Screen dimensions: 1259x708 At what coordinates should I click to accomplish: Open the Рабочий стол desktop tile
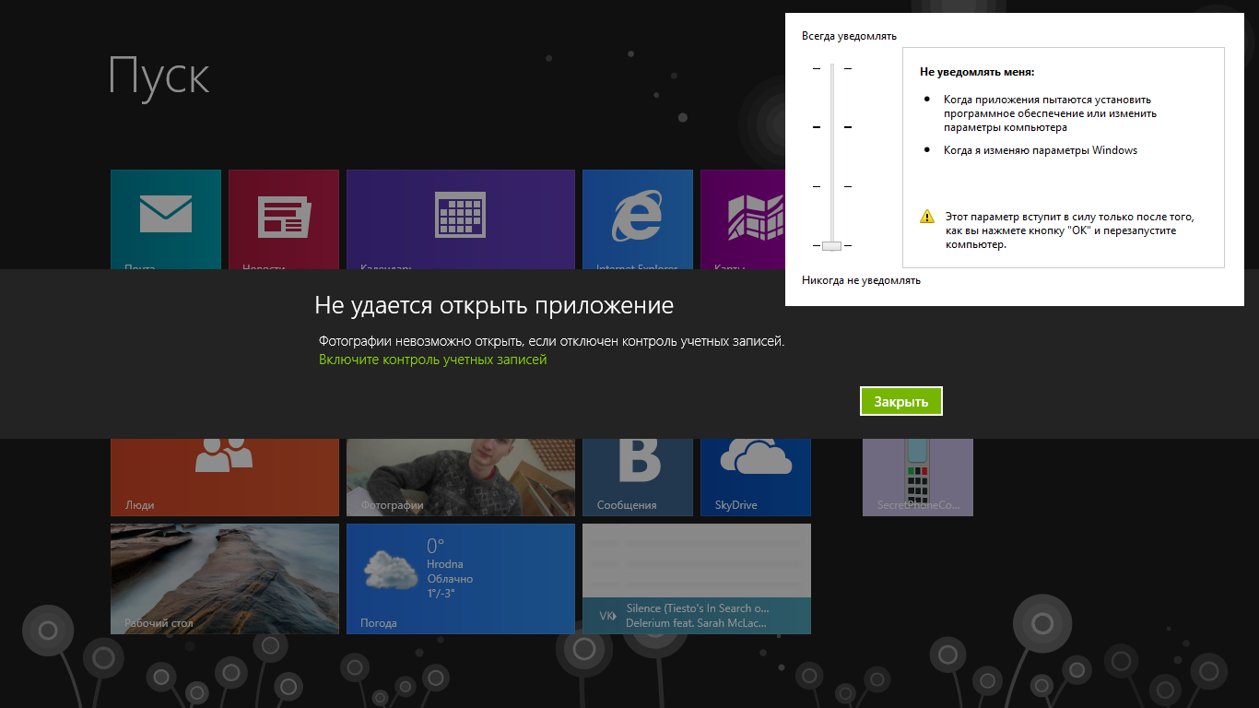(x=225, y=579)
